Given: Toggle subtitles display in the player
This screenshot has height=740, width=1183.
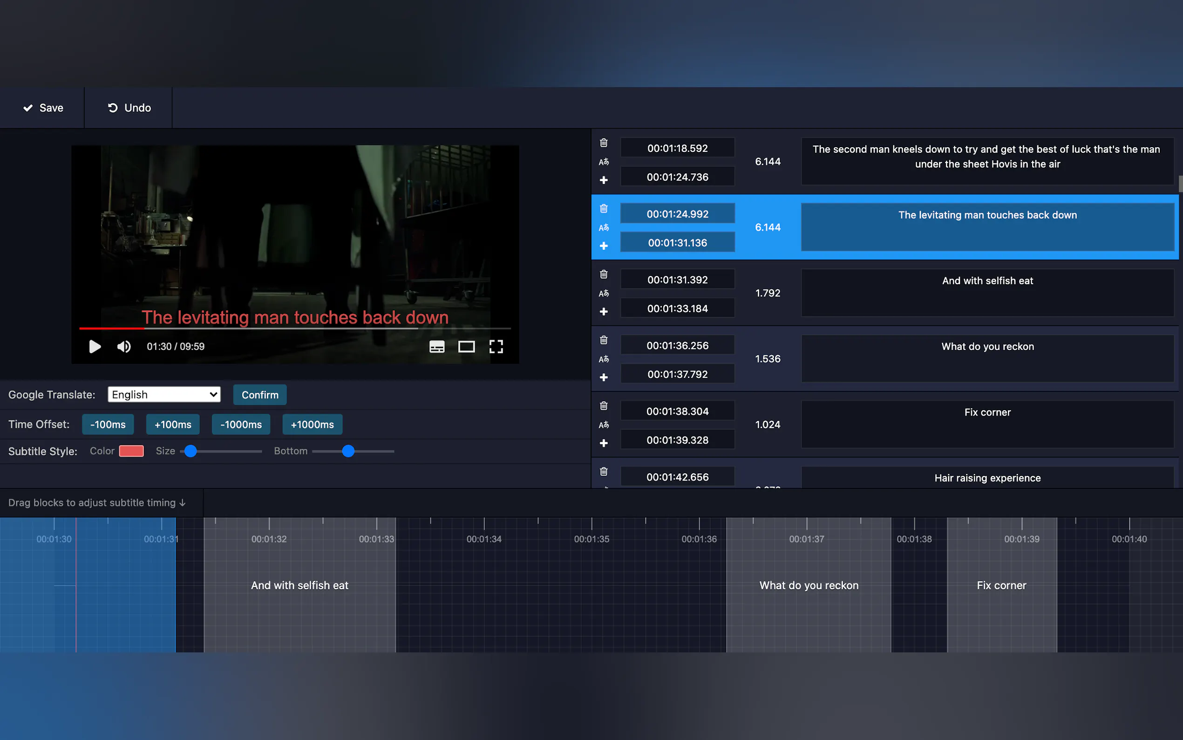Looking at the screenshot, I should 437,347.
